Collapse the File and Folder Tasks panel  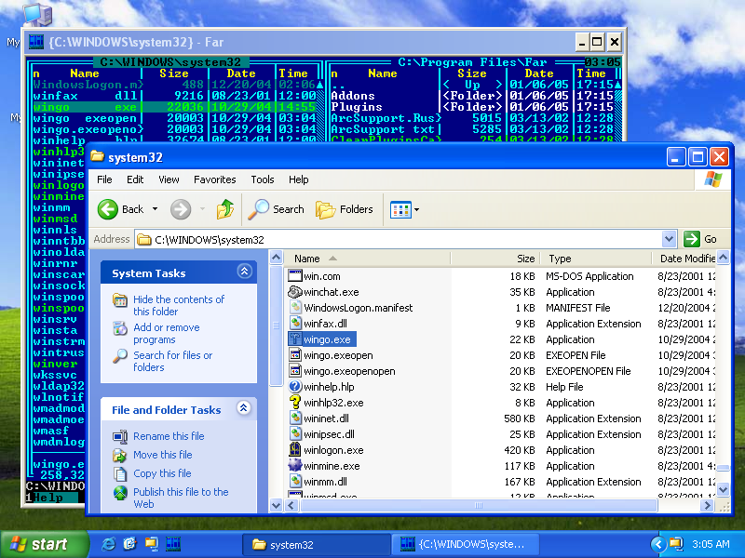244,408
